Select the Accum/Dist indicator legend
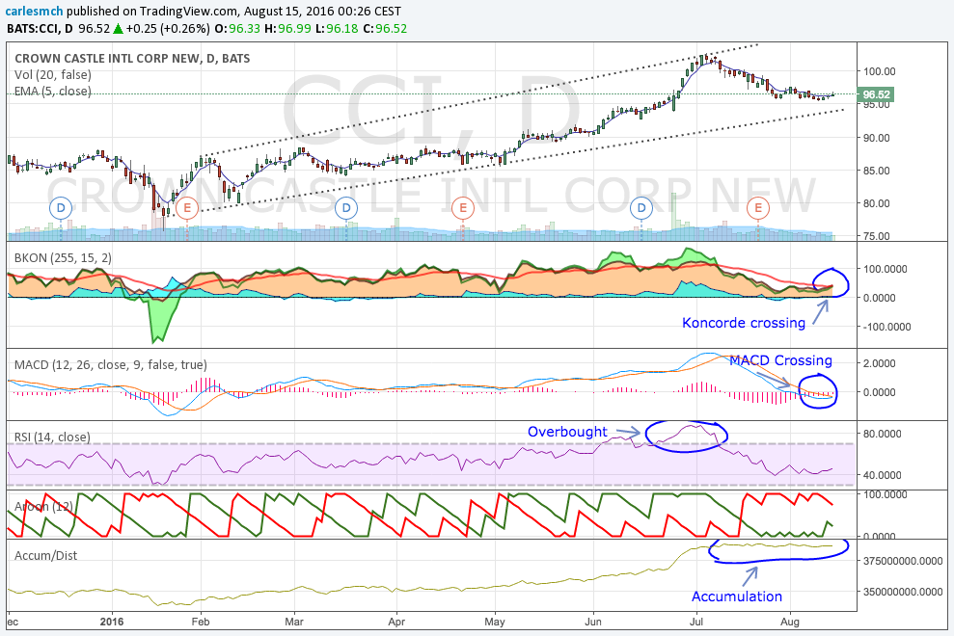This screenshot has width=954, height=636. (x=45, y=555)
